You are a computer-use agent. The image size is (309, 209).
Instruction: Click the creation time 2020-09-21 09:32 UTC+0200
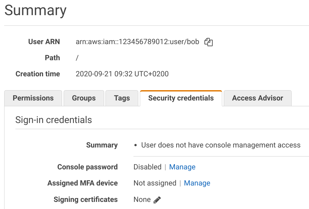[x=122, y=74]
